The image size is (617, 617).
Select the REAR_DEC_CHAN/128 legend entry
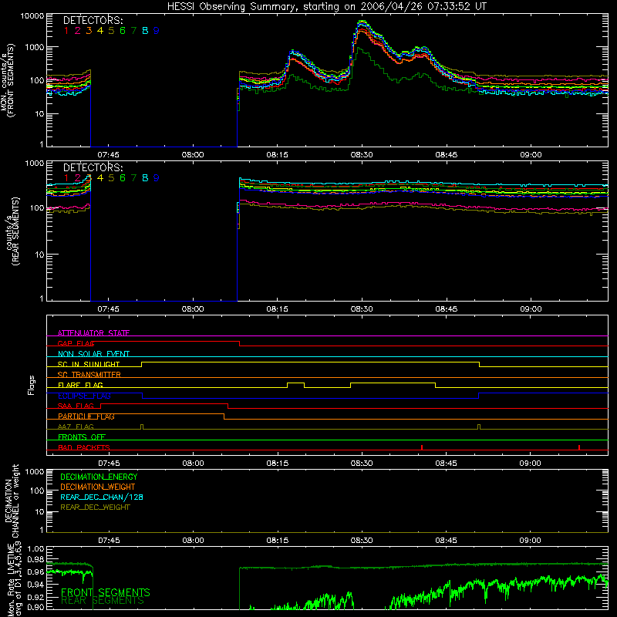(x=102, y=497)
